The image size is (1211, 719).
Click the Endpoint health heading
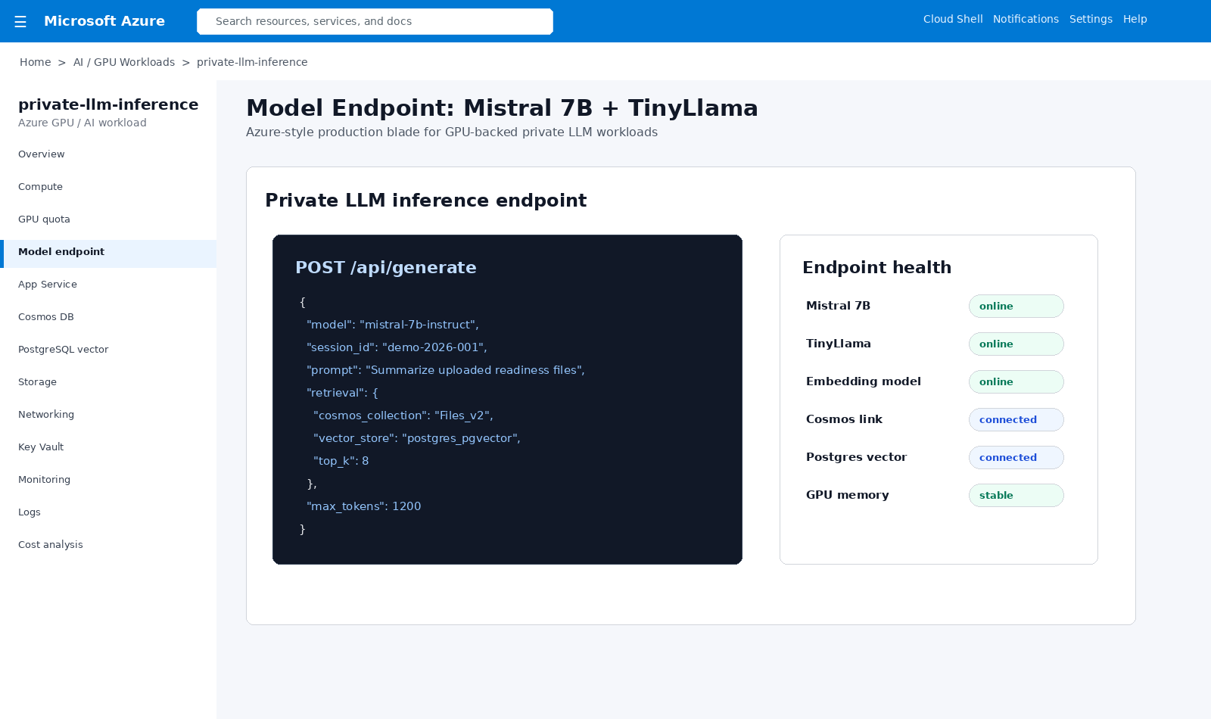click(x=876, y=268)
